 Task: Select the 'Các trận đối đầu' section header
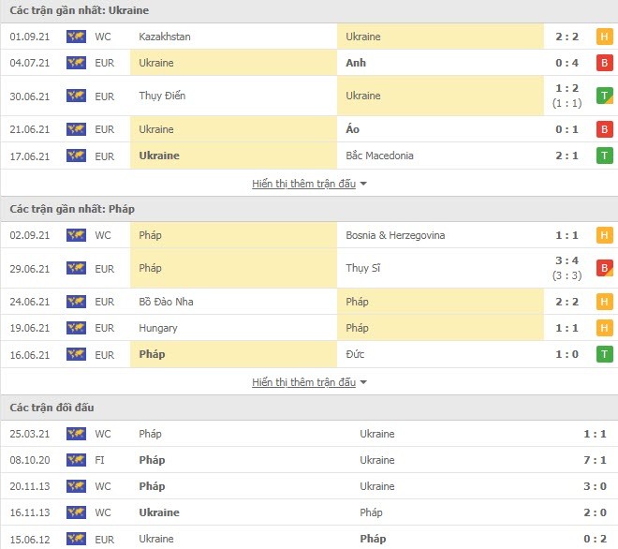pyautogui.click(x=52, y=408)
